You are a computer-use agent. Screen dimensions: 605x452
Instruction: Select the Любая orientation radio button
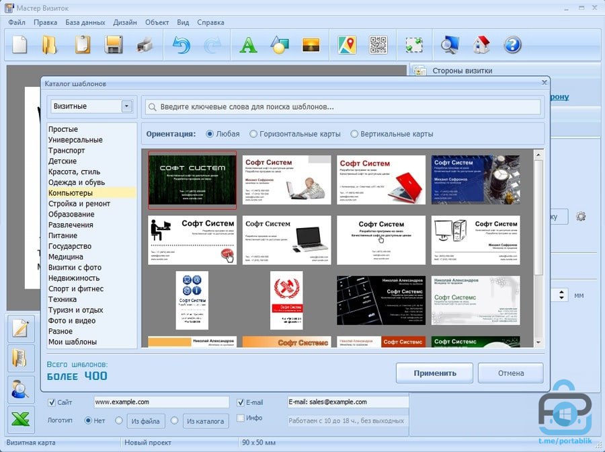(210, 134)
